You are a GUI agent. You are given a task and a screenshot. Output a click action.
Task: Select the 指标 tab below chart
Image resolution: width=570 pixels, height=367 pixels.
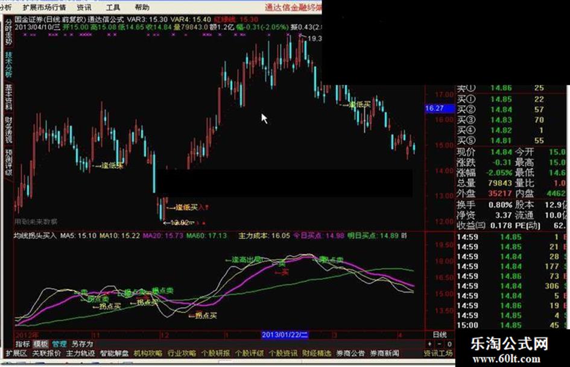click(22, 343)
